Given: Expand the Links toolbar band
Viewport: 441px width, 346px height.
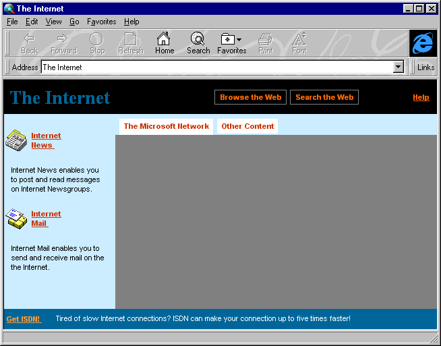Looking at the screenshot, I should pyautogui.click(x=425, y=67).
